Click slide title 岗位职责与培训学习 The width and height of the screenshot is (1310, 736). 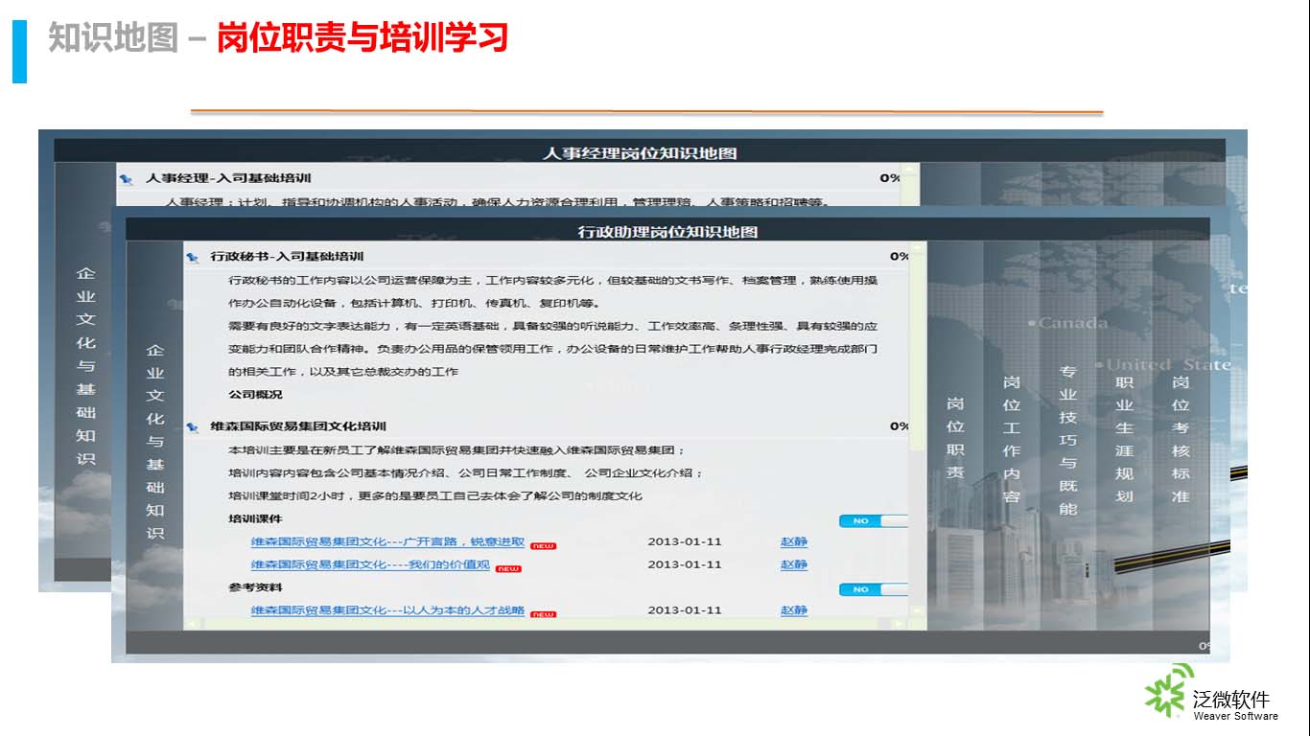362,37
